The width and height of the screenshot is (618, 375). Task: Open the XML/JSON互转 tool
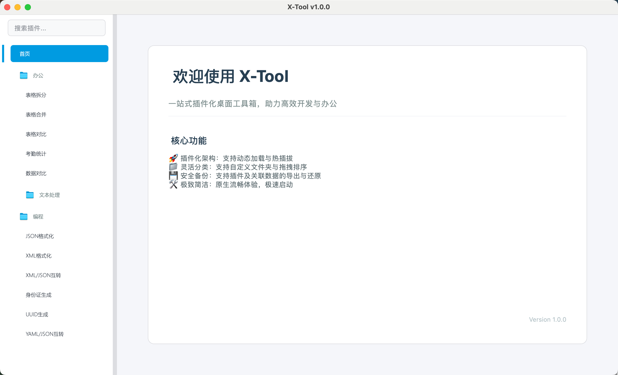coord(43,275)
